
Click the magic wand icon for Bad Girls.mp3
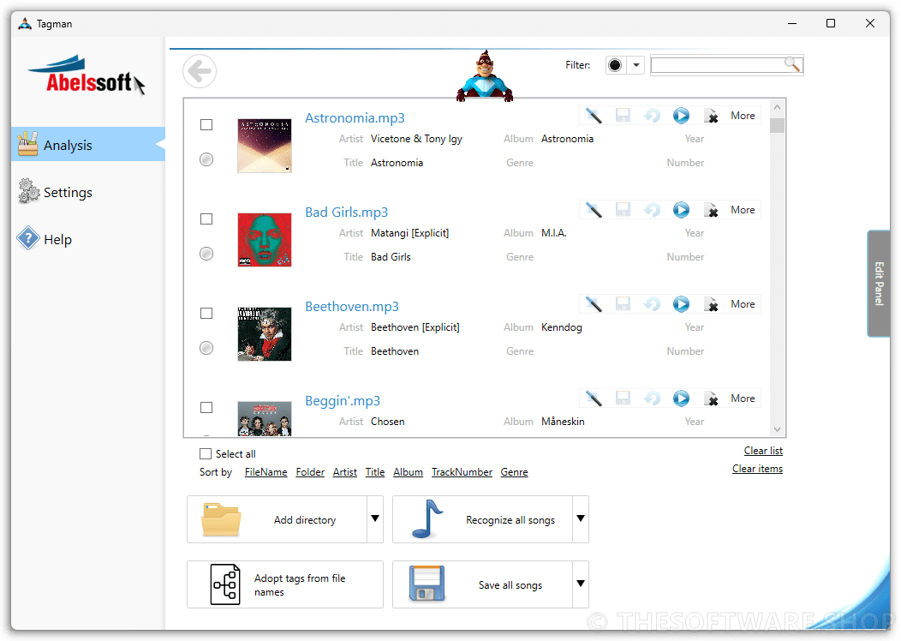(x=594, y=210)
